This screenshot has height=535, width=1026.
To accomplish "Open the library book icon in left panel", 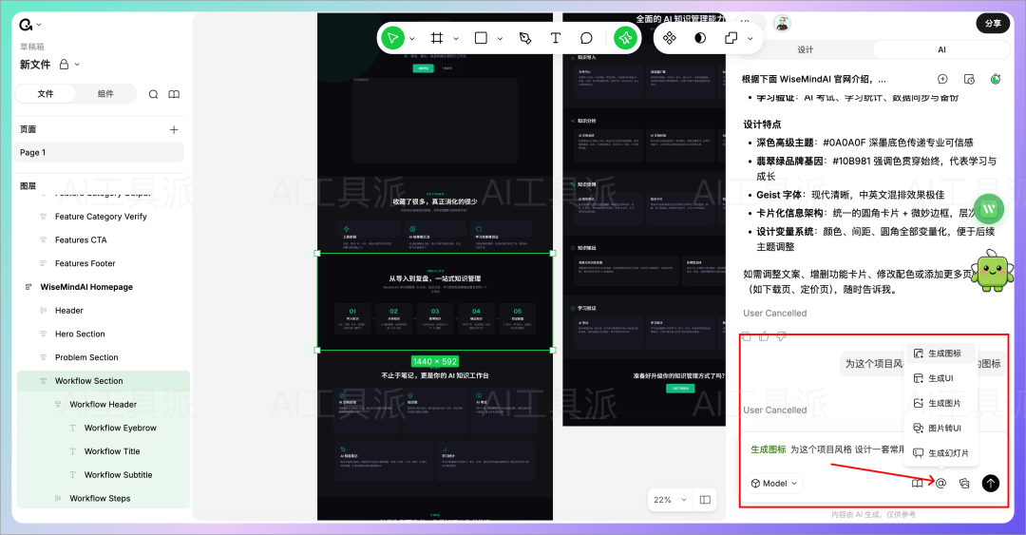I will (174, 94).
